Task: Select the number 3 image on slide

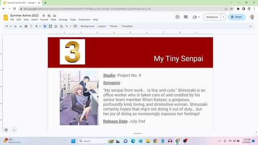Action: tap(73, 52)
